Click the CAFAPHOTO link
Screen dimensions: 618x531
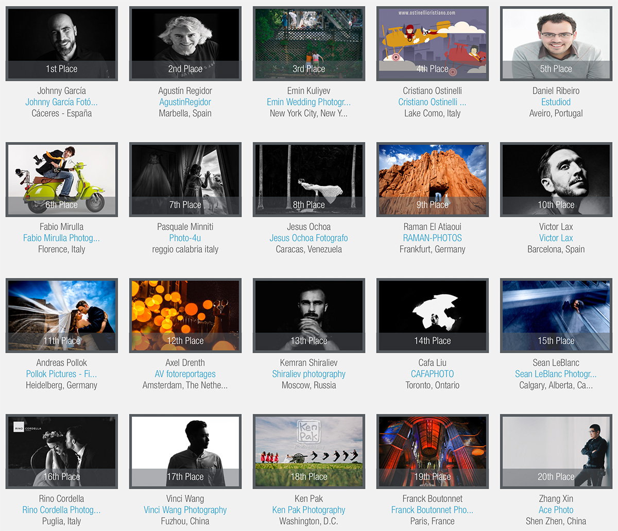click(x=433, y=374)
